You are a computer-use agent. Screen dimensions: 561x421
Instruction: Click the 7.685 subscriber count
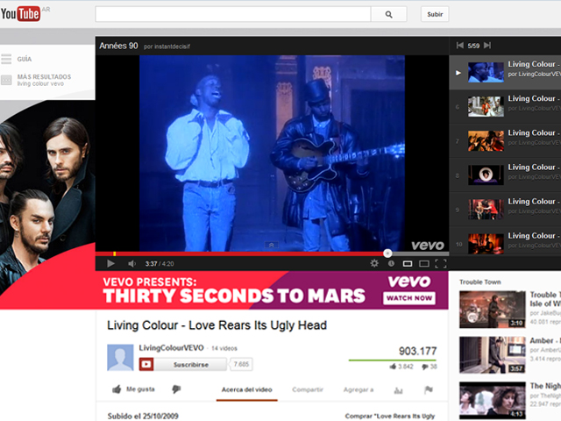(x=241, y=365)
